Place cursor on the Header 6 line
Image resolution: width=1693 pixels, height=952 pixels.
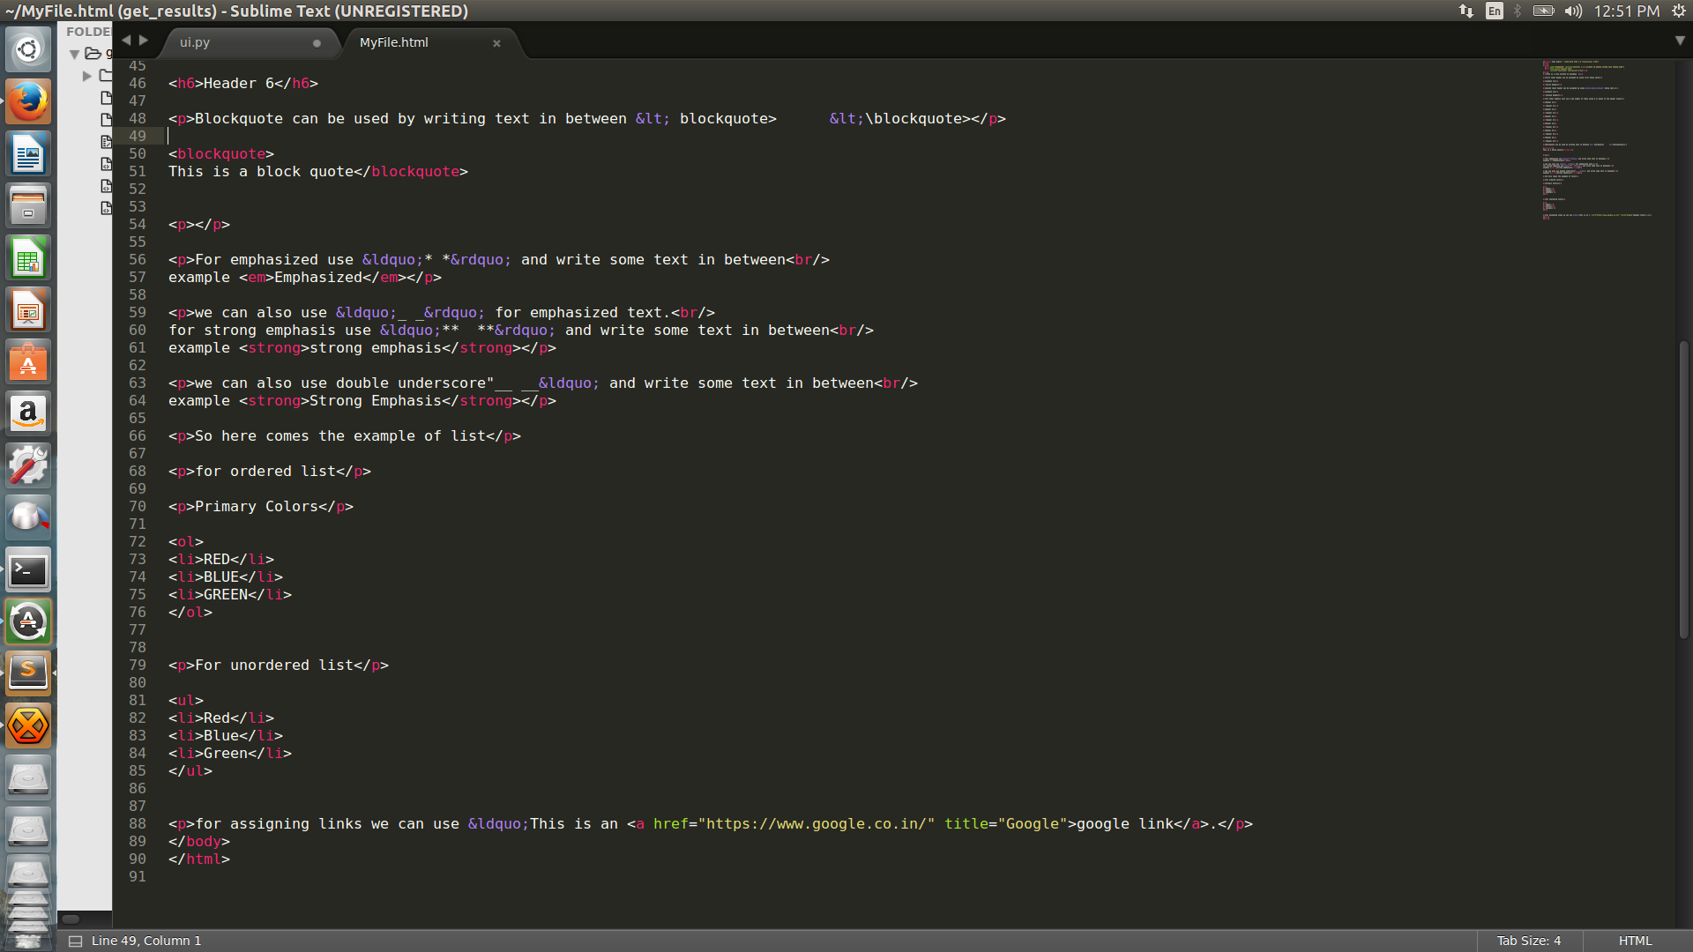tap(243, 84)
